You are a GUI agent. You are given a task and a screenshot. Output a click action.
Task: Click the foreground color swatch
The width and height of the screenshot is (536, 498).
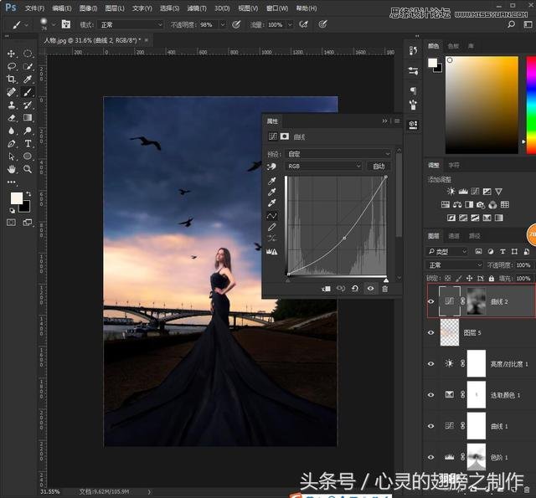coord(16,198)
